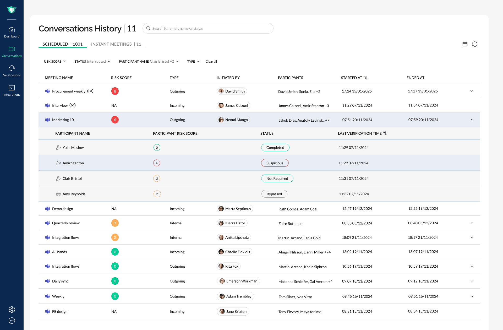Open the settings gear icon
This screenshot has height=330, width=503.
(12, 310)
